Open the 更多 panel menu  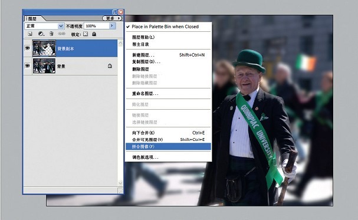(x=112, y=18)
